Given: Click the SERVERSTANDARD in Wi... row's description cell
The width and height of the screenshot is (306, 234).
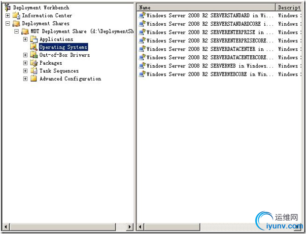Looking at the screenshot, I should [x=289, y=15].
